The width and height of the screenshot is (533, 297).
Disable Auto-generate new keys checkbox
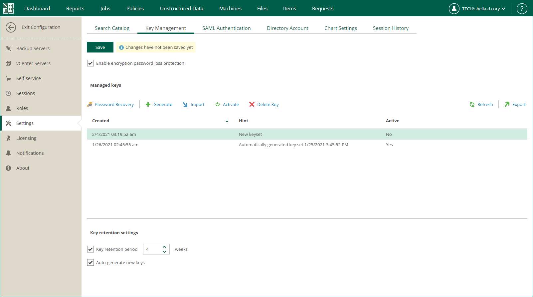pyautogui.click(x=90, y=262)
